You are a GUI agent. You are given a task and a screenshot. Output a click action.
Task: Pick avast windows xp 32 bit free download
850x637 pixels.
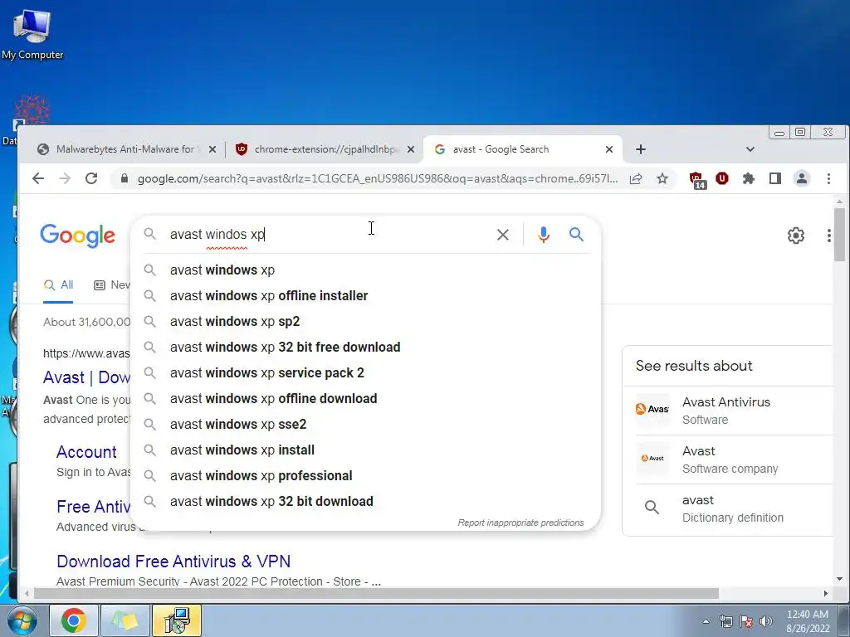pos(366,348)
